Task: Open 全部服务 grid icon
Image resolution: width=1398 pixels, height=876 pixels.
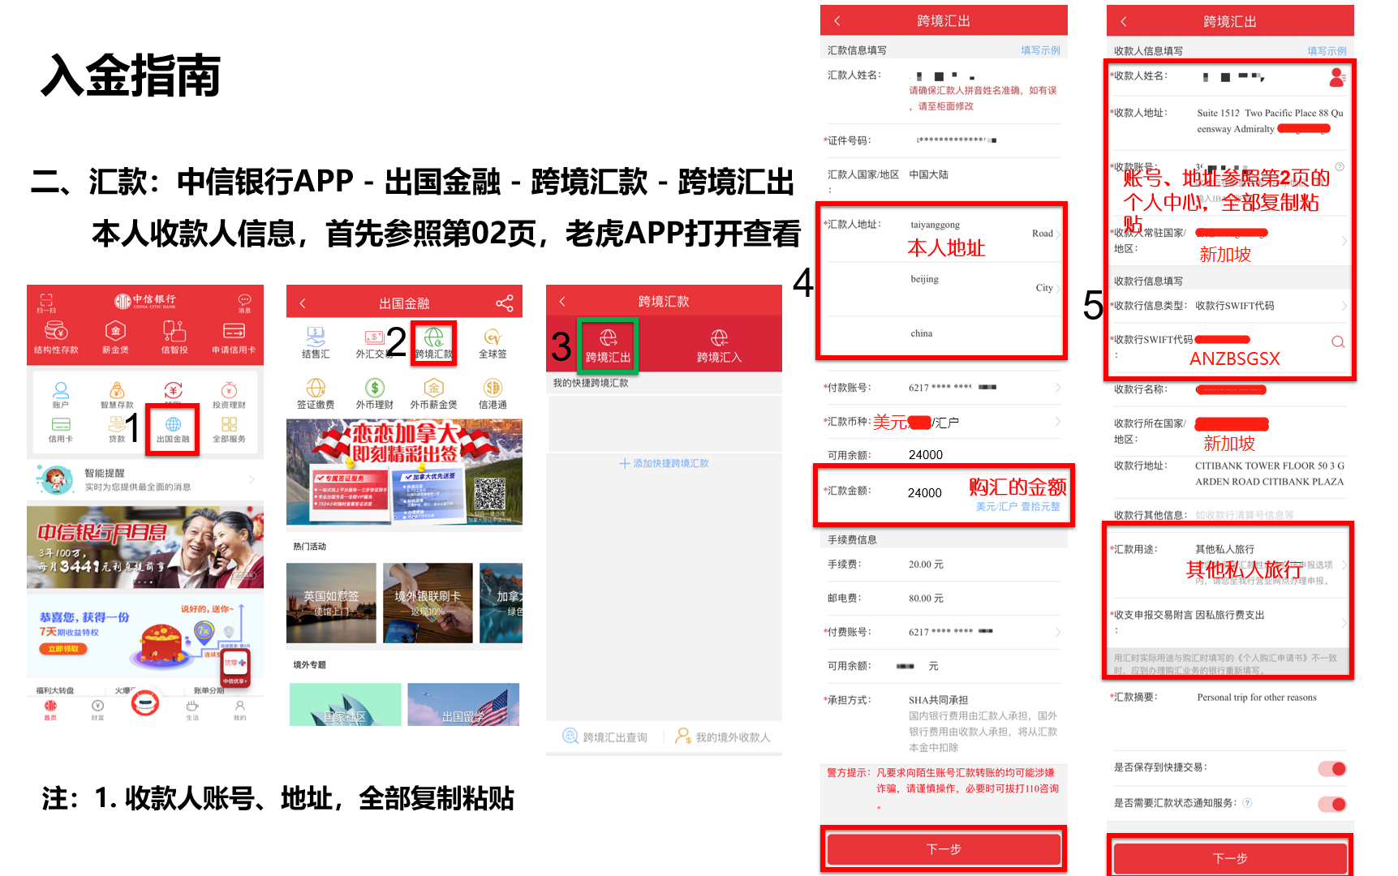Action: [x=229, y=430]
